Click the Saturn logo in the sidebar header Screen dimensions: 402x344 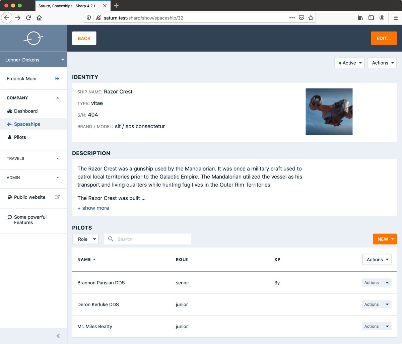point(33,38)
